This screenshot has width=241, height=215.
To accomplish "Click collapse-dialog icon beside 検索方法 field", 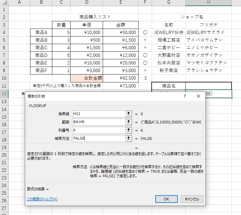I will tap(129, 138).
